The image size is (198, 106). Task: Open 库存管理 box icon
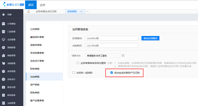coord(3,71)
